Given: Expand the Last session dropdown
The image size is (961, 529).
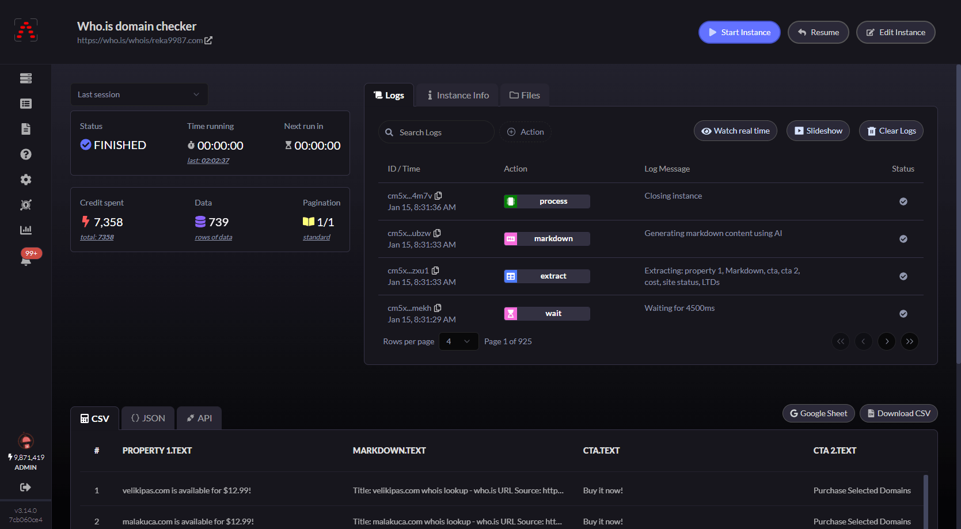Looking at the screenshot, I should tap(139, 94).
